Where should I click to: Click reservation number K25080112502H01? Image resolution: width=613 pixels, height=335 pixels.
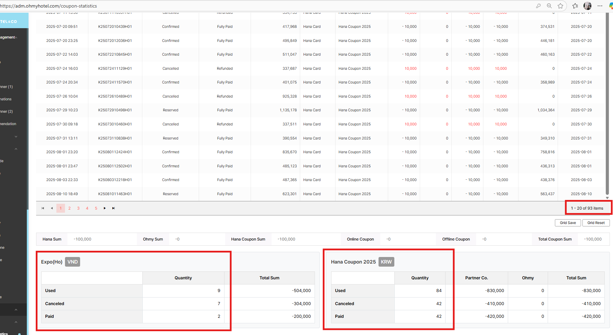click(x=115, y=166)
